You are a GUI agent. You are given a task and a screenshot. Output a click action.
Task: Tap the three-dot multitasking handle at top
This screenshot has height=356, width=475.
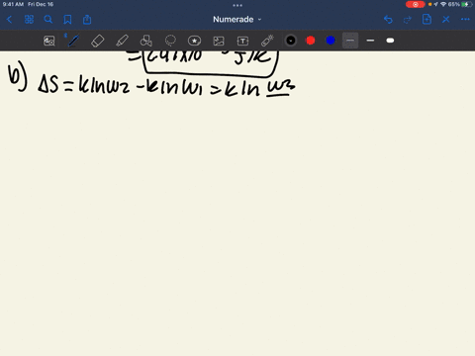[237, 5]
